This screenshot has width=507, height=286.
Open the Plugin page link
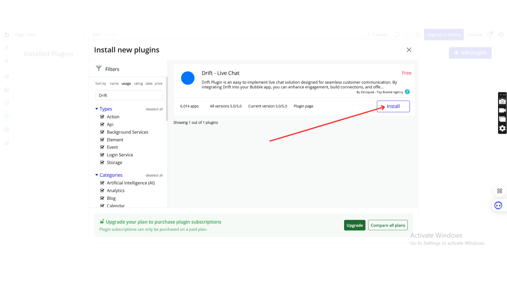tap(303, 106)
